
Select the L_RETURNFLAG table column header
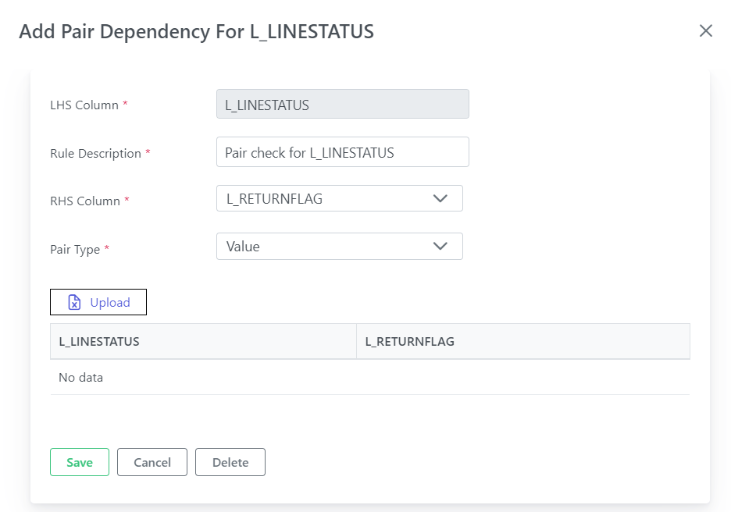point(523,342)
